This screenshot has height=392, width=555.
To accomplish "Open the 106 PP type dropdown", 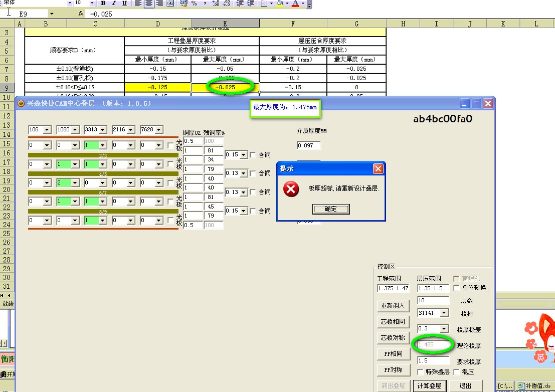I will point(47,130).
